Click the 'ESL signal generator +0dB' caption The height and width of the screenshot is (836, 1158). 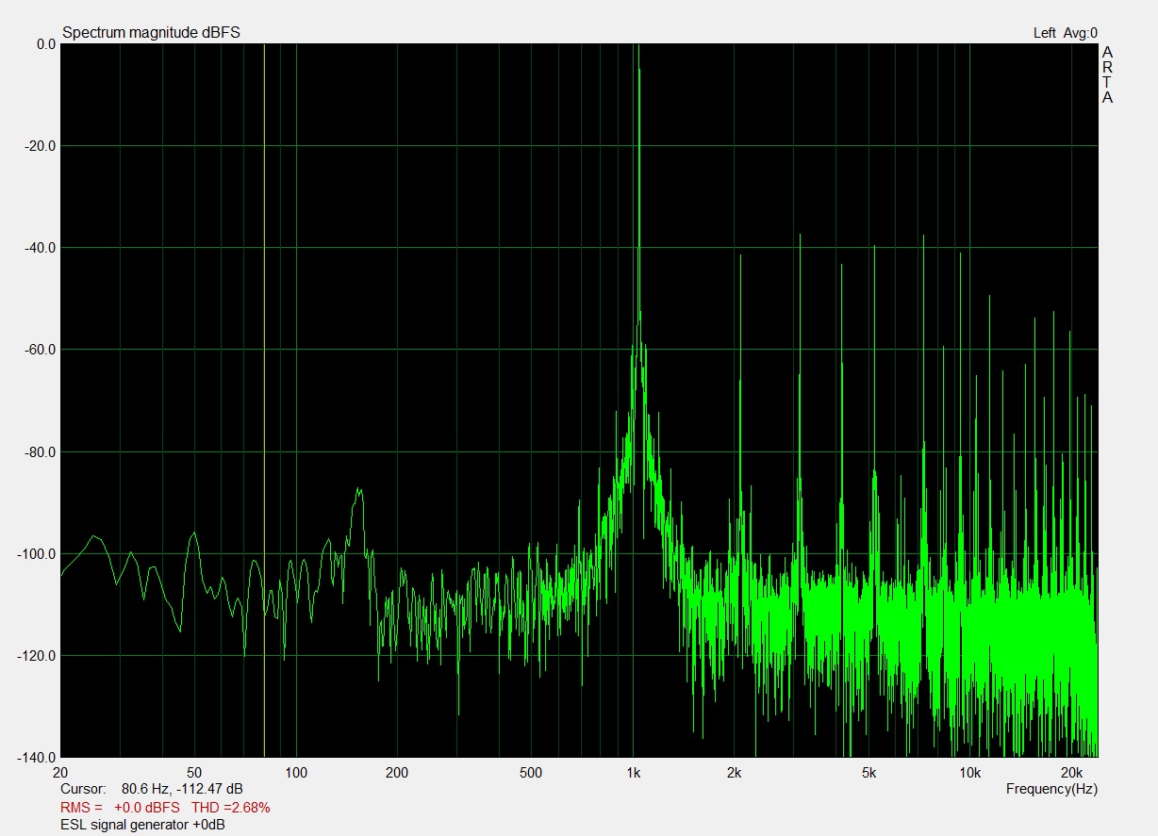142,825
